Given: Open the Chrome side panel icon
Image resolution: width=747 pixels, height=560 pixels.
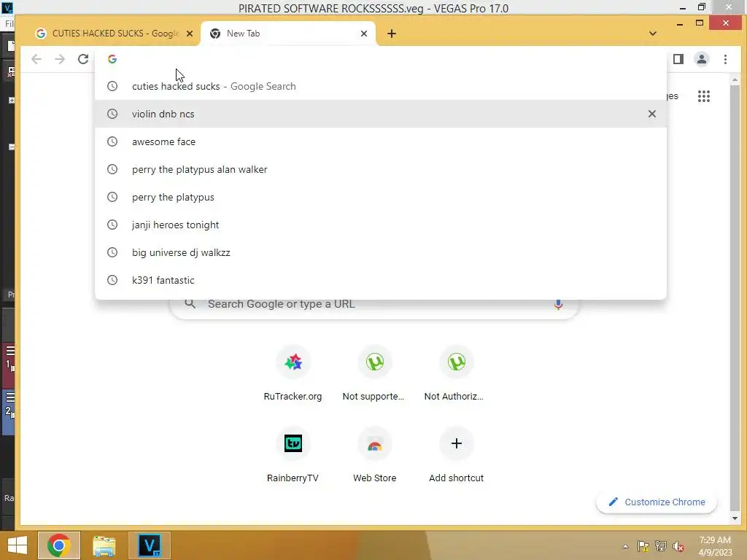Looking at the screenshot, I should click(678, 59).
